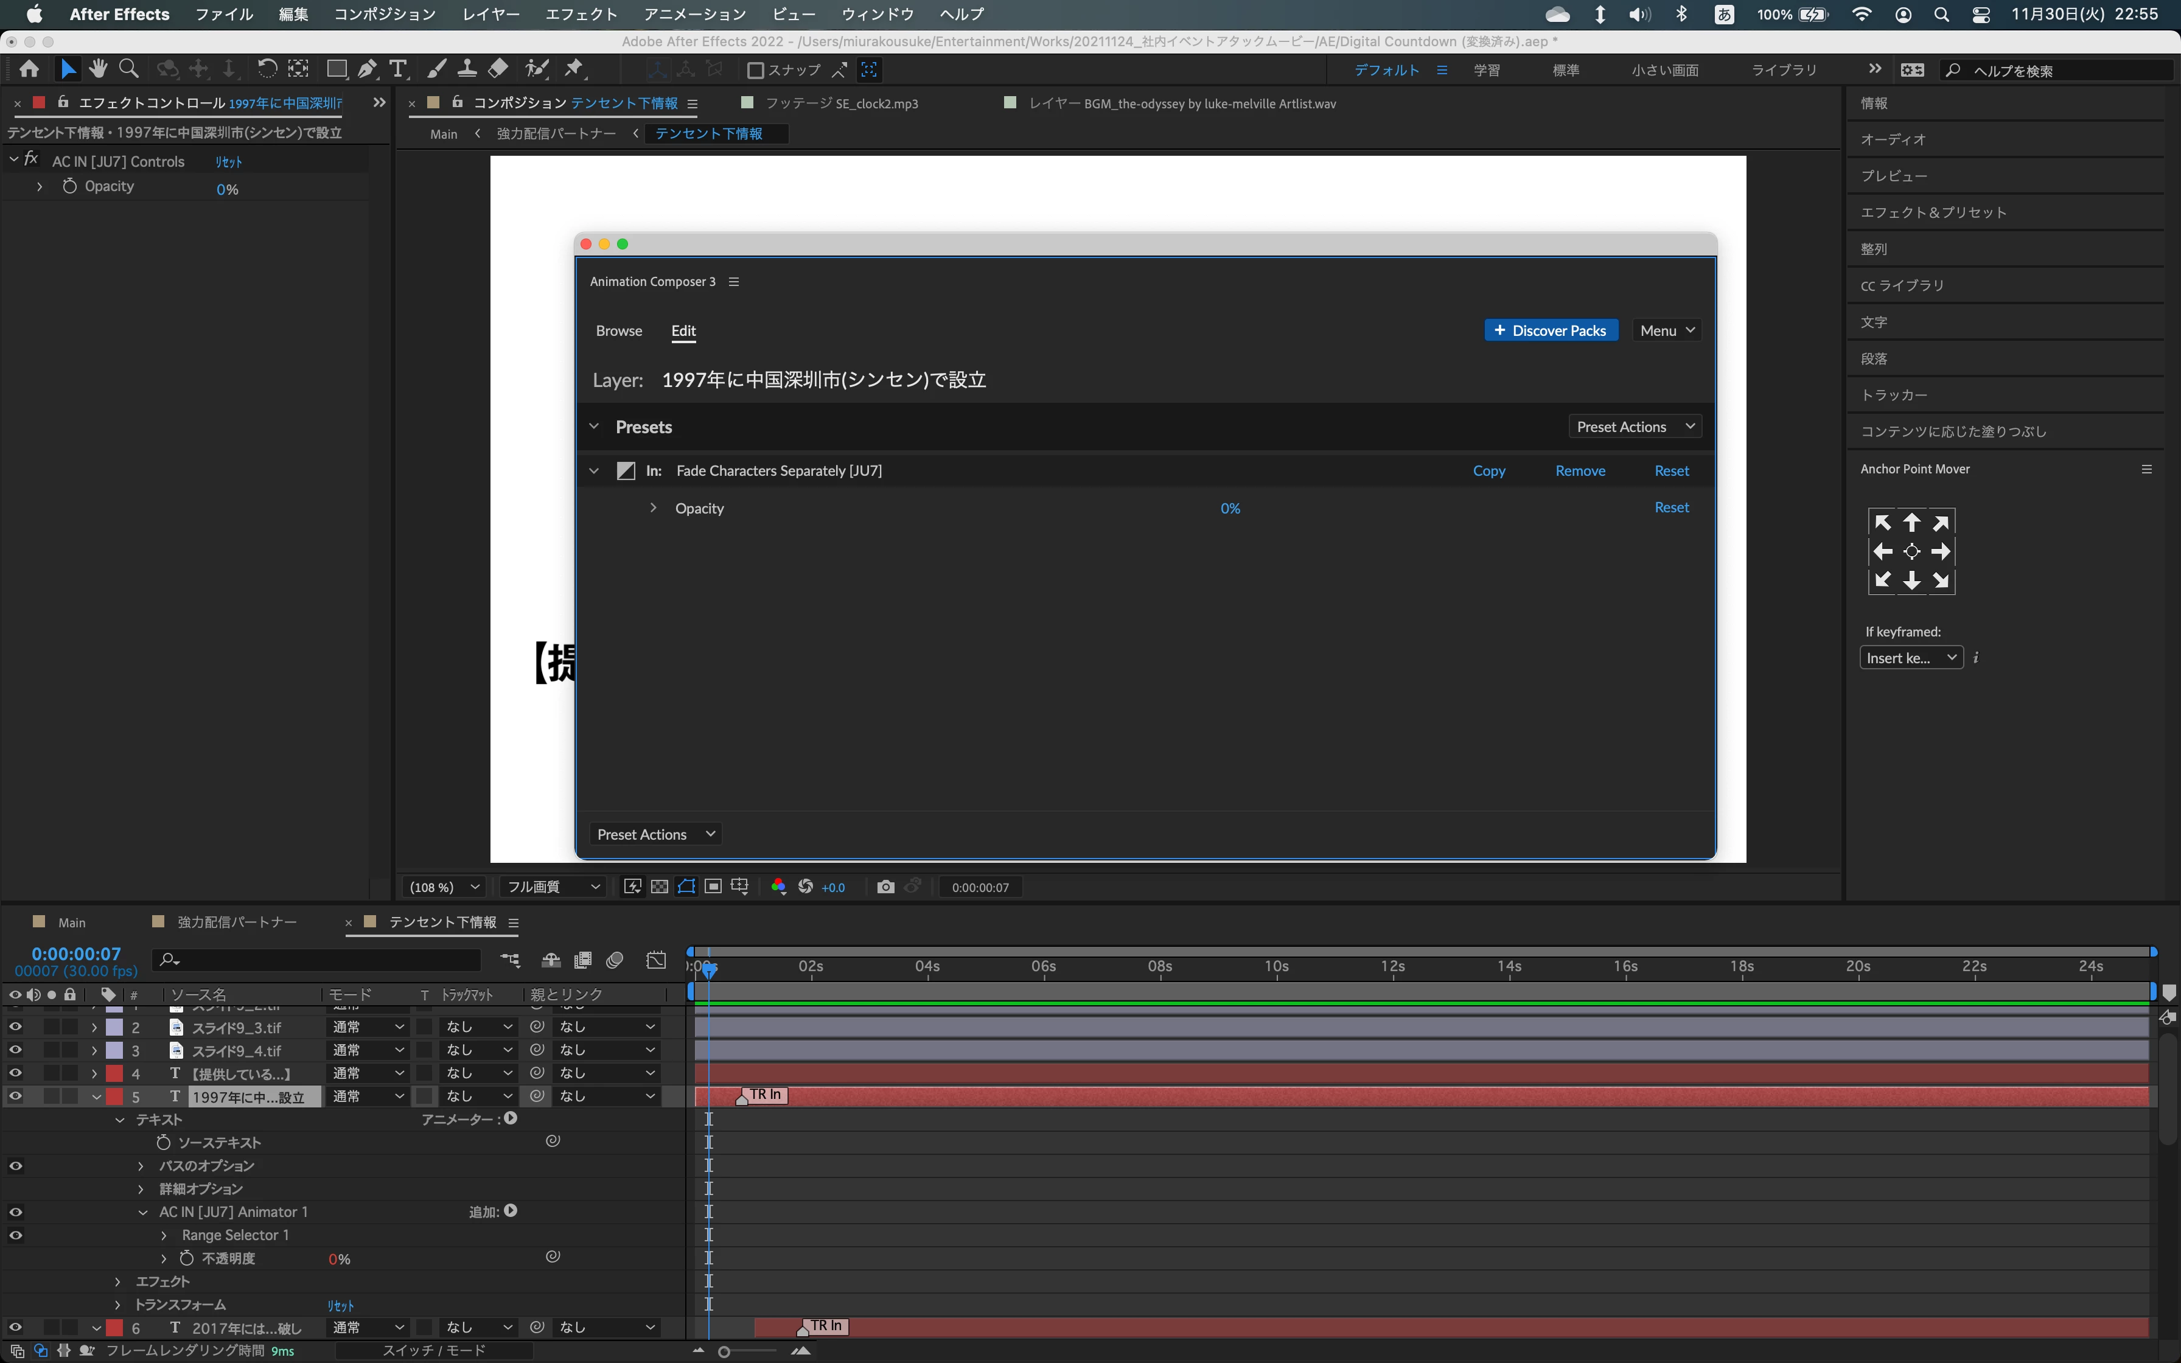Select the Pen tool
Viewport: 2181px width, 1363px height.
(367, 69)
